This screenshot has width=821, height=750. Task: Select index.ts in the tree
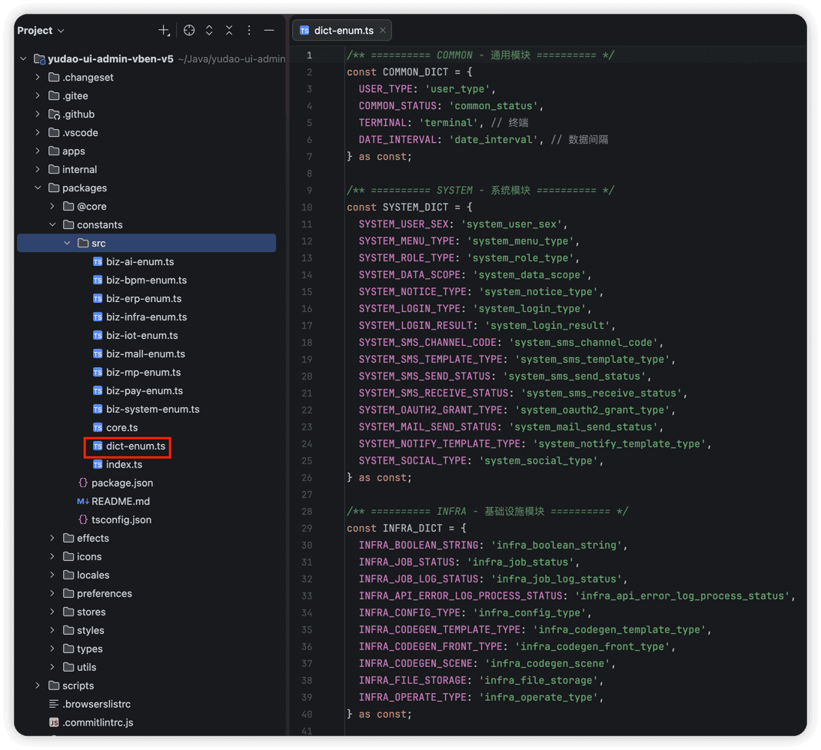tap(124, 464)
